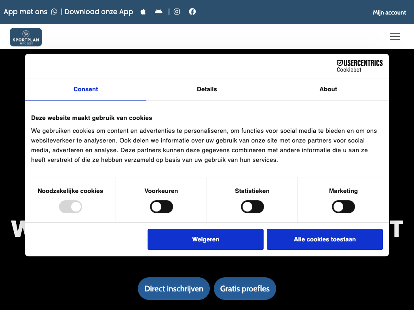
Task: Click the Gratis proefles button
Action: 245,289
